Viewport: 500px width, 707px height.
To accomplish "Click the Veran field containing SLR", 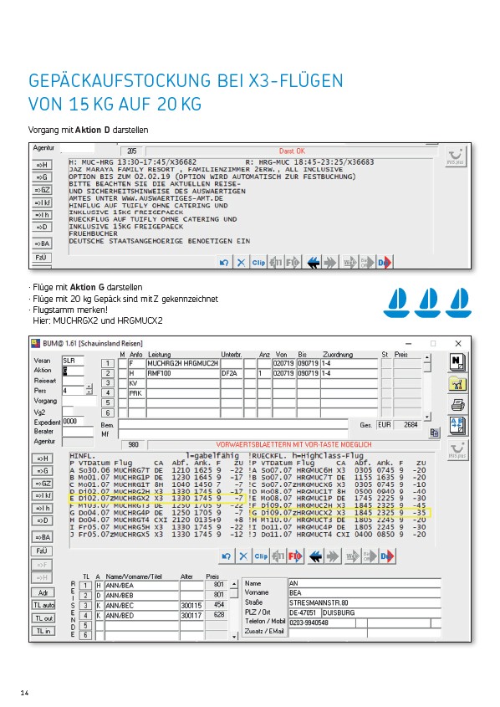I will pyautogui.click(x=74, y=361).
